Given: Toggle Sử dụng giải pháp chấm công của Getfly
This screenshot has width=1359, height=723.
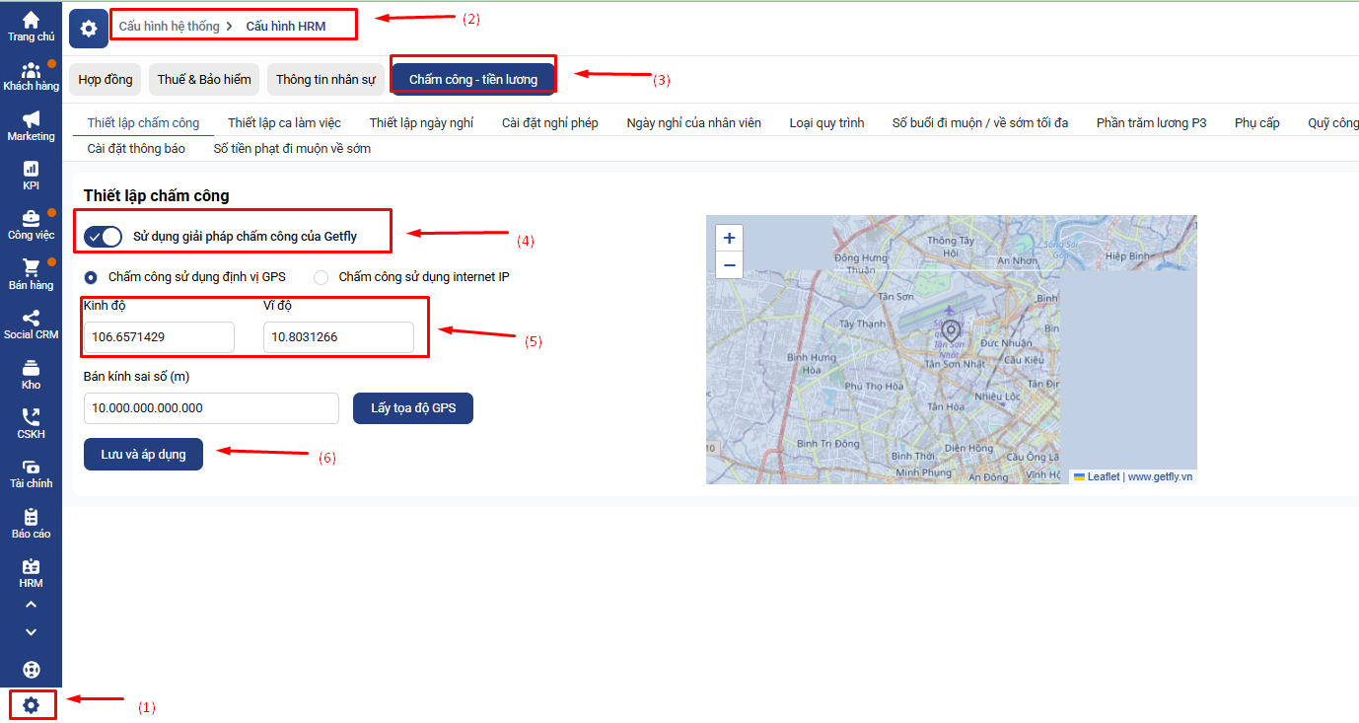Looking at the screenshot, I should point(103,237).
